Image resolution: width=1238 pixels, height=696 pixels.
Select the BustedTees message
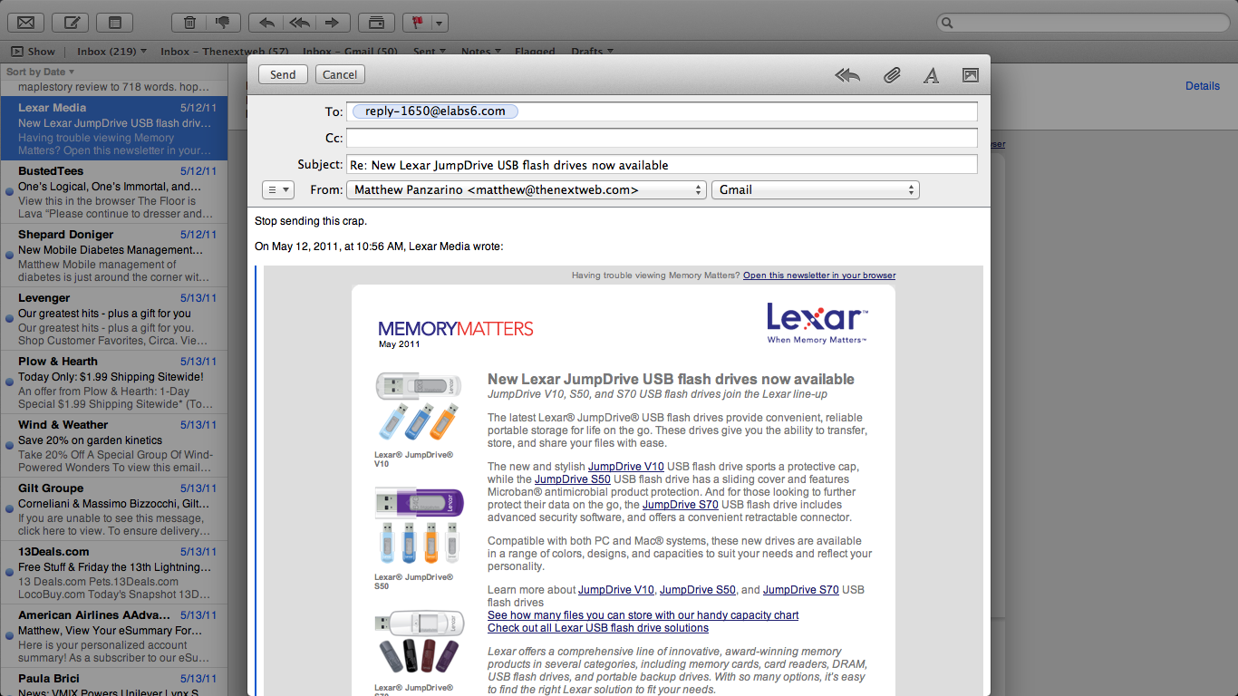tap(114, 192)
